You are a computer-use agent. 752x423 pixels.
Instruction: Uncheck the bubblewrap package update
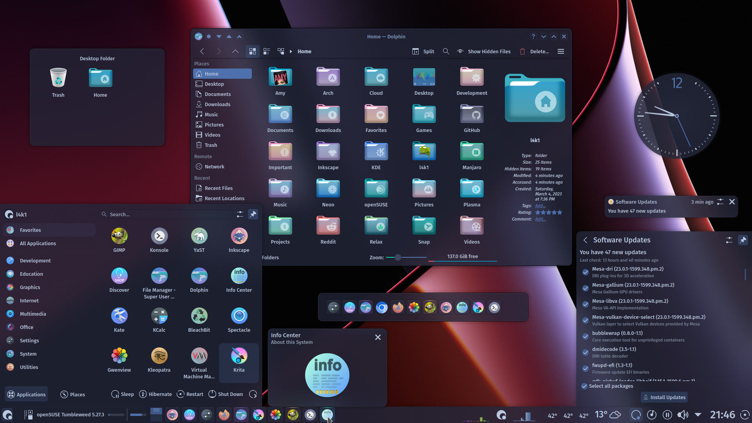(x=585, y=336)
